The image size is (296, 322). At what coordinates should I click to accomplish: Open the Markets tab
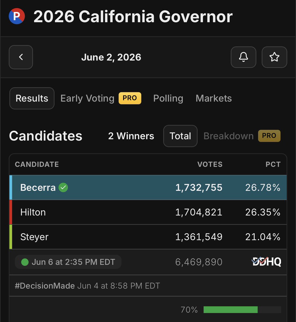click(214, 98)
